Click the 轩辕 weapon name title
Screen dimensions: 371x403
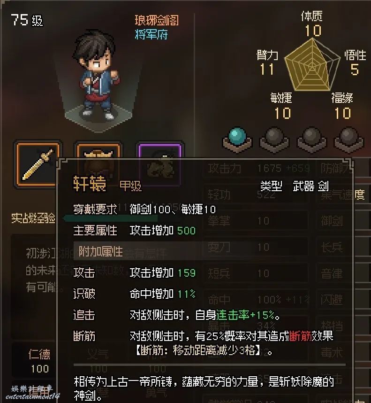pos(90,184)
